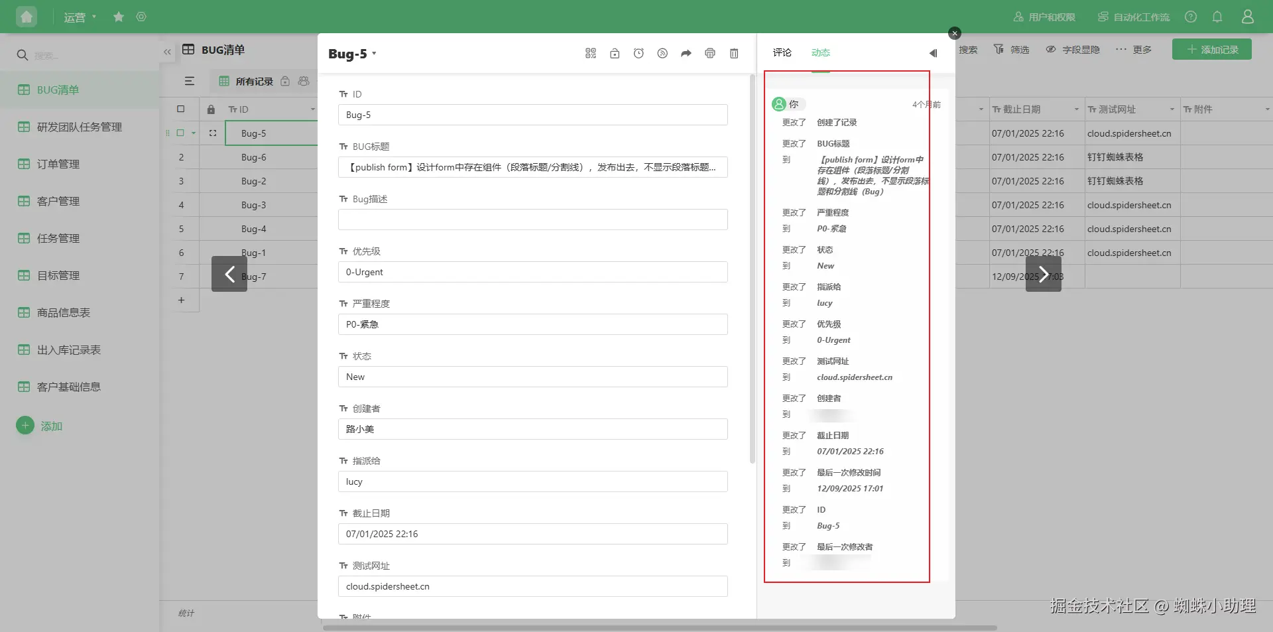This screenshot has width=1273, height=632.
Task: Expand the Bug-5 row with the fullscreen icon
Action: coord(213,133)
